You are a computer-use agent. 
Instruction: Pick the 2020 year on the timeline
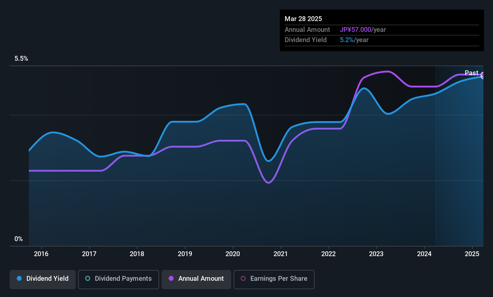click(x=233, y=254)
